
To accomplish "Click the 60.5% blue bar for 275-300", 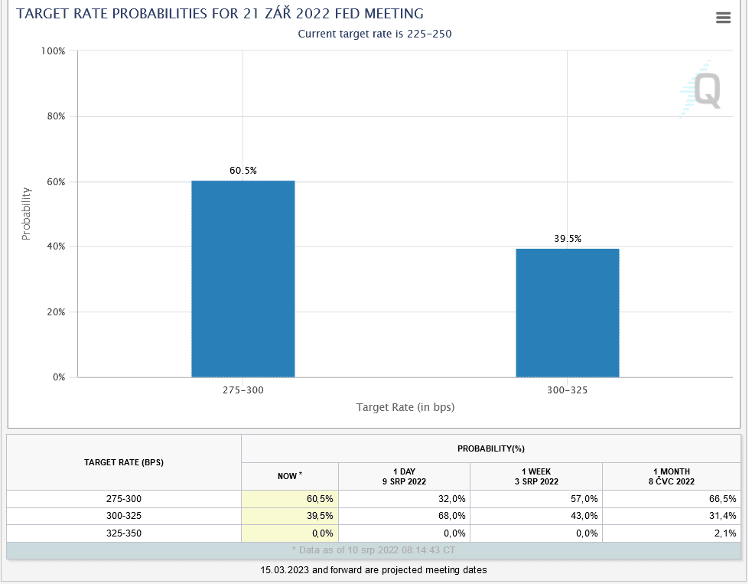I will 243,279.
